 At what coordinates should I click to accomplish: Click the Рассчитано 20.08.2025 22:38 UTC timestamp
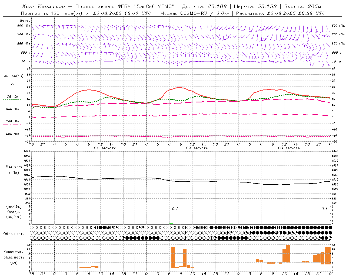(281, 13)
